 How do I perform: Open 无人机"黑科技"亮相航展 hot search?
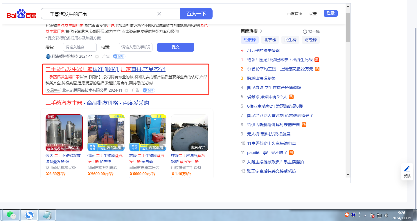click(x=269, y=134)
